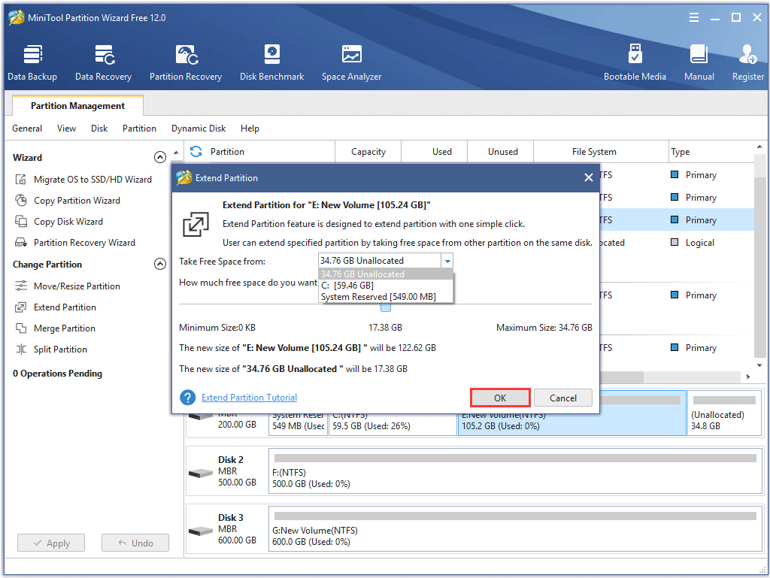Click '0 Operations Pending' label
The height and width of the screenshot is (578, 770).
57,374
